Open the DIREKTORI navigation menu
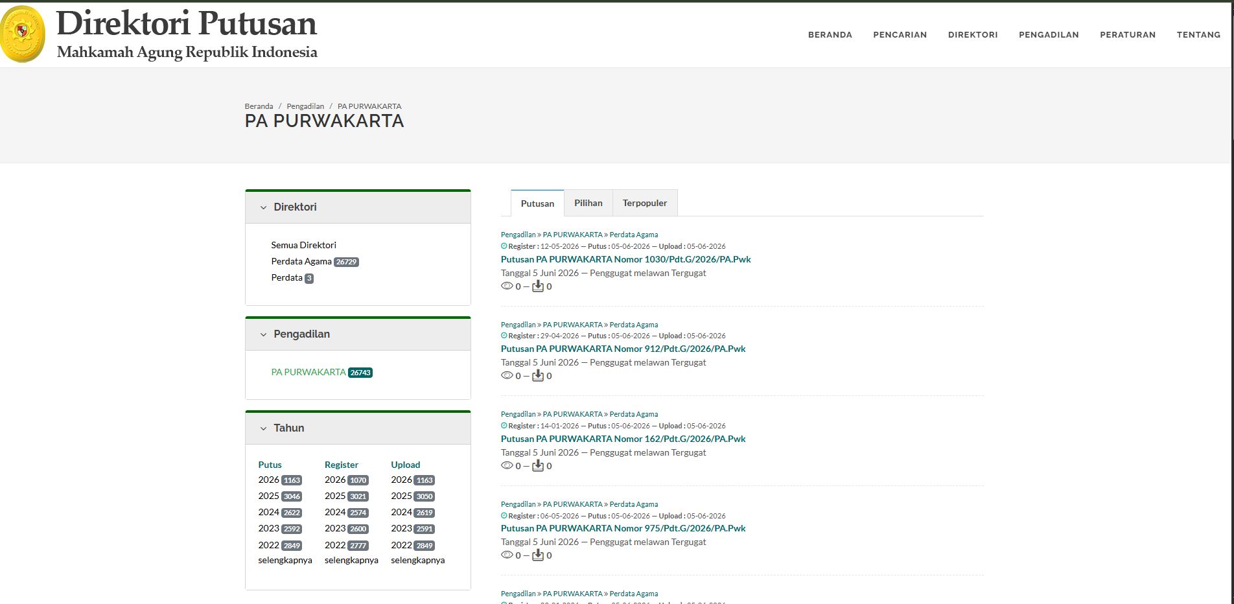Viewport: 1234px width, 604px height. point(973,35)
